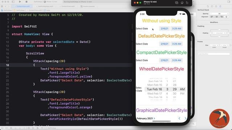
Task: Tap date 2/16/21 under Without using Style
Action: tap(164, 29)
